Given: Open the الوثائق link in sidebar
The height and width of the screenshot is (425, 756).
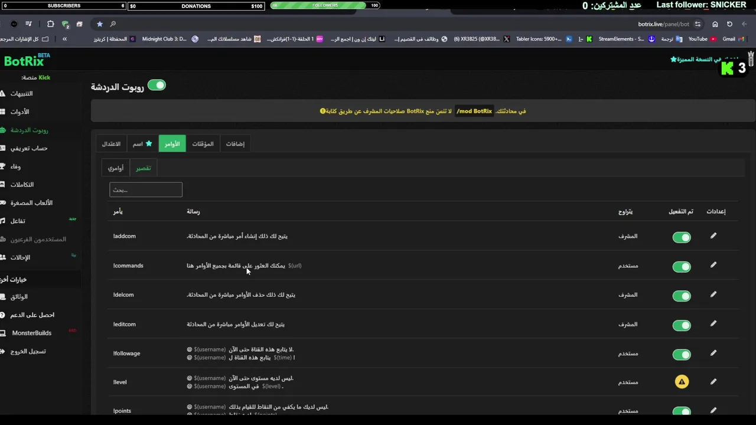Looking at the screenshot, I should coord(19,297).
